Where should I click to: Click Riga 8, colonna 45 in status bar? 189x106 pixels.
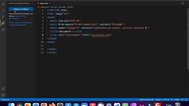[x=147, y=100]
